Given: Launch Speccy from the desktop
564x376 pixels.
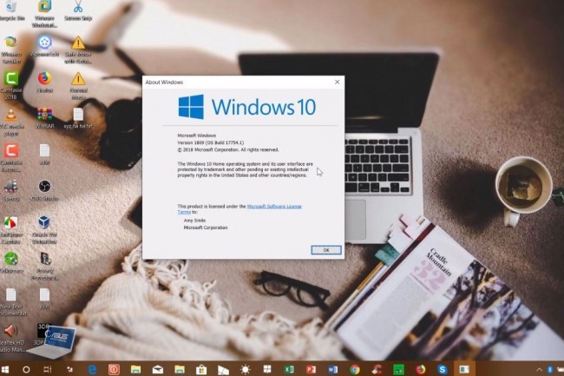Looking at the screenshot, I should click(11, 190).
